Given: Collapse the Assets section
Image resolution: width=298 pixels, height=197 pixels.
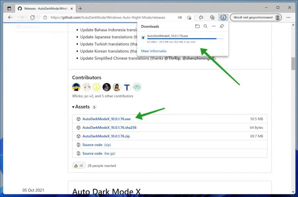Looking at the screenshot, I should [81, 107].
